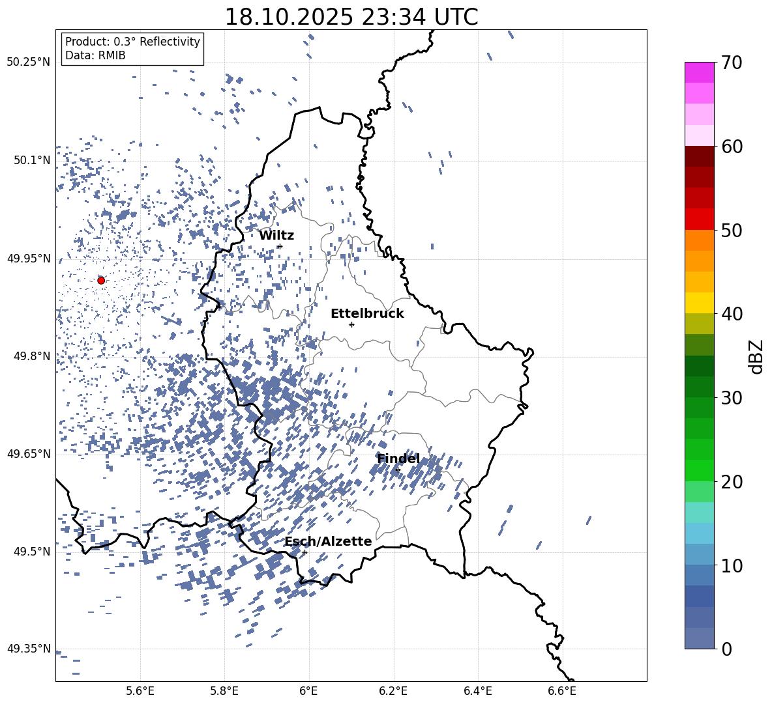Click the plus marker at Ettelbruck
The image size is (772, 704).
[x=351, y=324]
